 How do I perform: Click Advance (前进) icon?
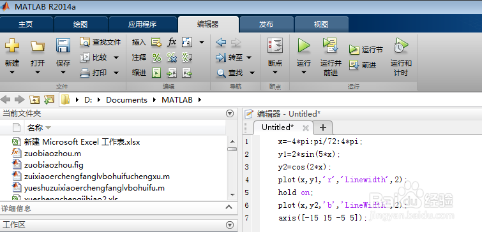point(354,65)
